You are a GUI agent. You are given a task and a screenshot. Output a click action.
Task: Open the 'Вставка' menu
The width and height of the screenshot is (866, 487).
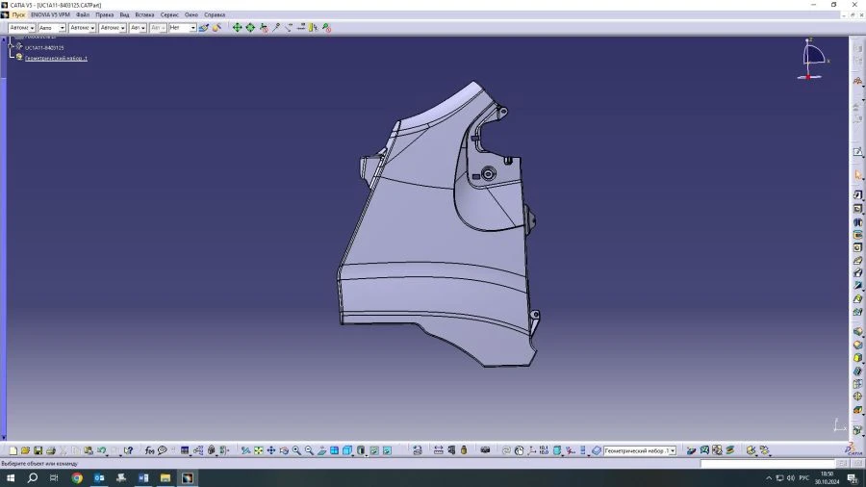coord(144,14)
